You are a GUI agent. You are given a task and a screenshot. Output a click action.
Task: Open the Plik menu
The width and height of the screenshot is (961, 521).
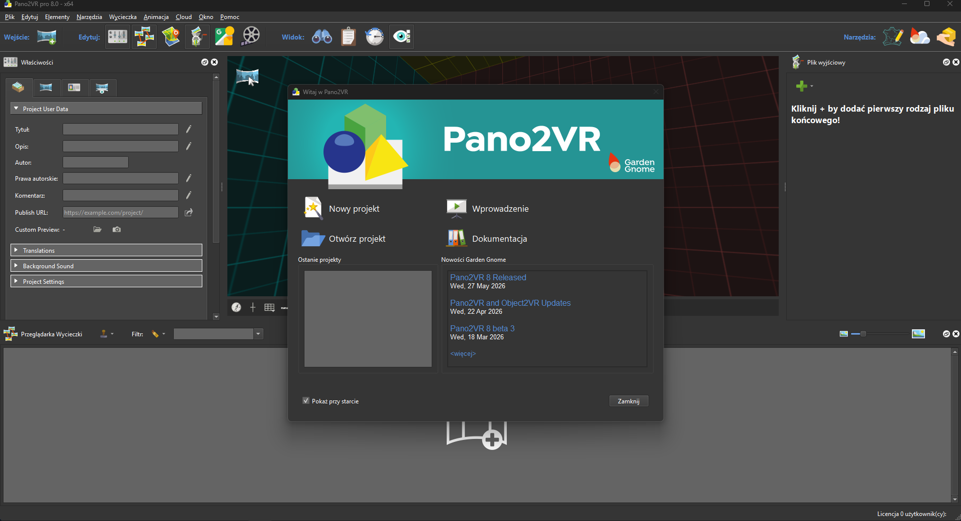tap(10, 17)
